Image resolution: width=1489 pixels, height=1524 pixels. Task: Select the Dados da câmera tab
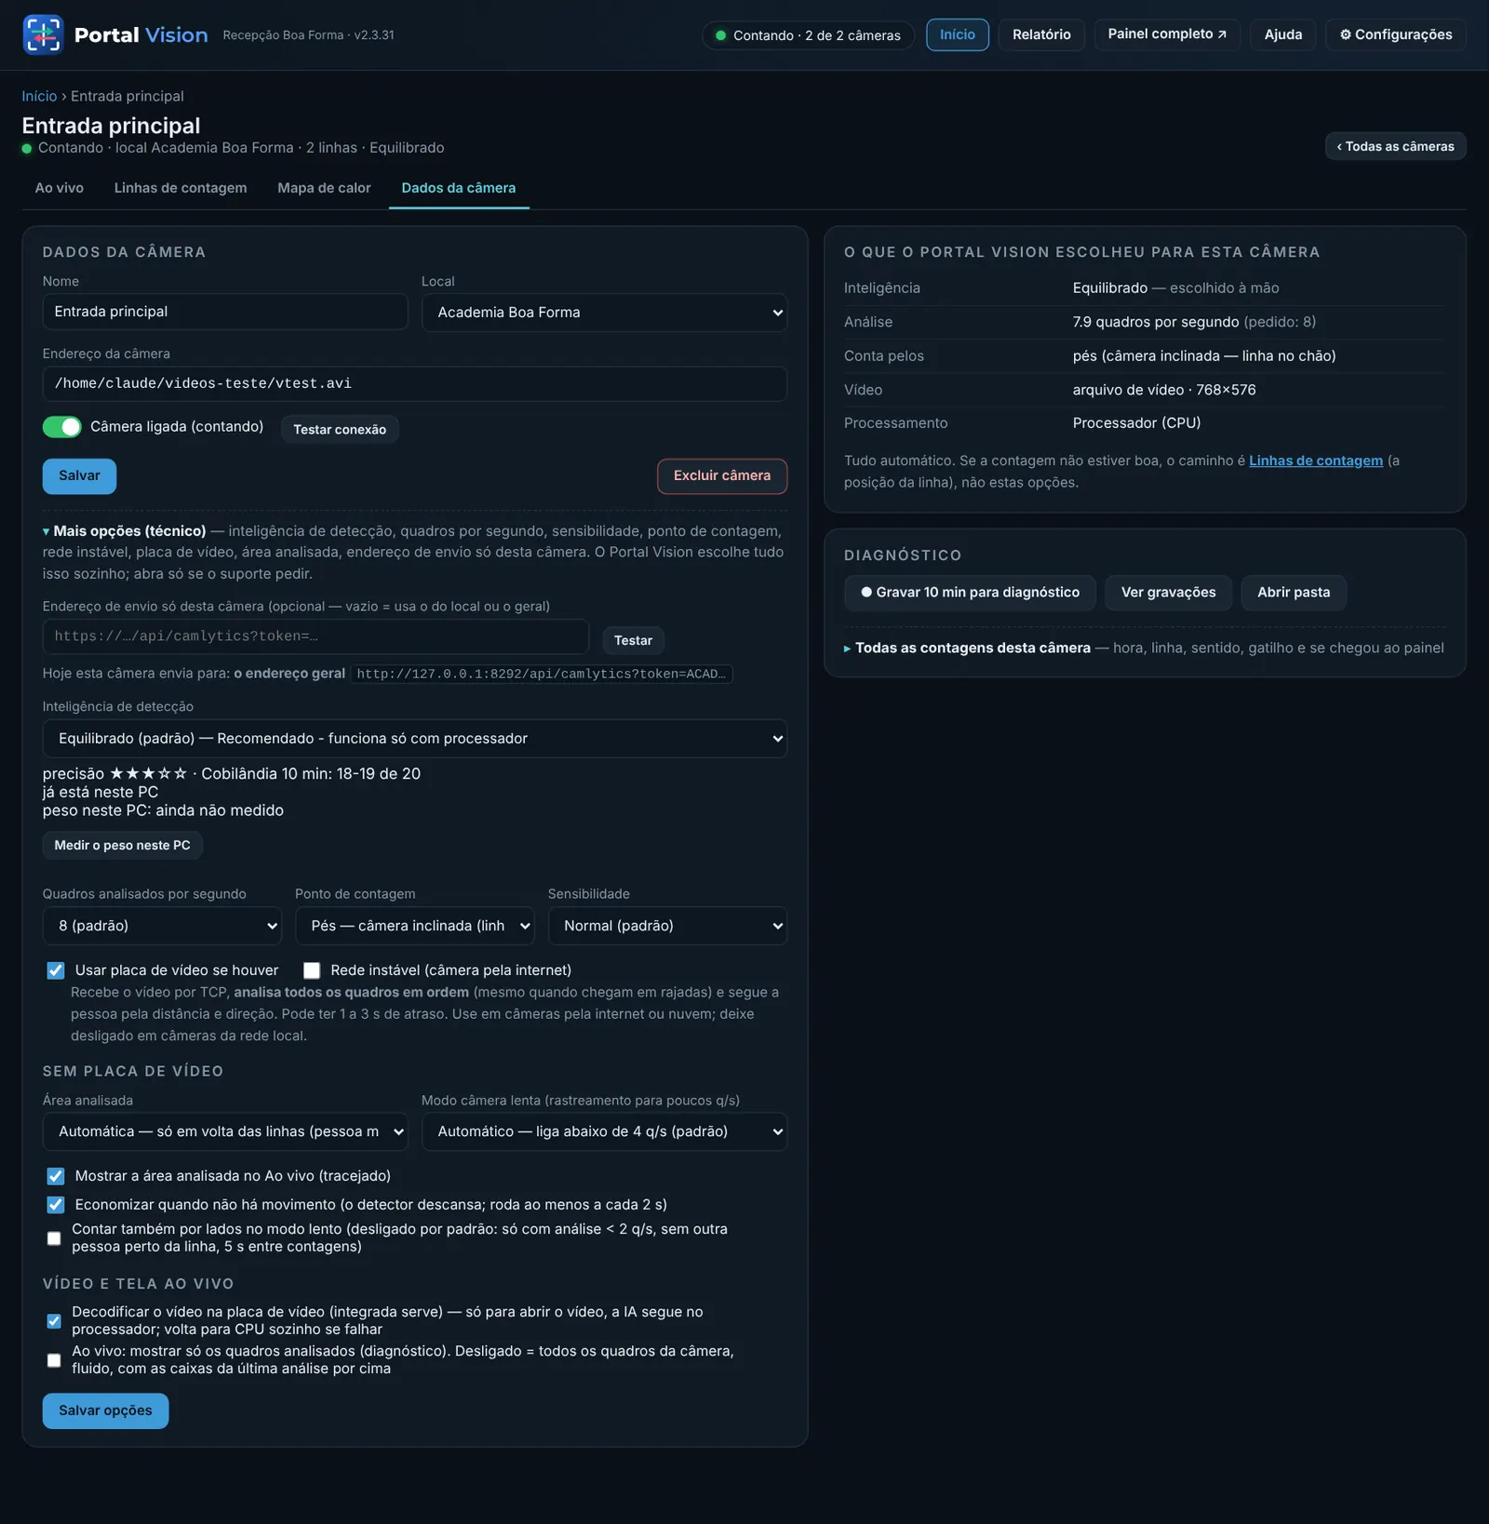click(x=459, y=188)
